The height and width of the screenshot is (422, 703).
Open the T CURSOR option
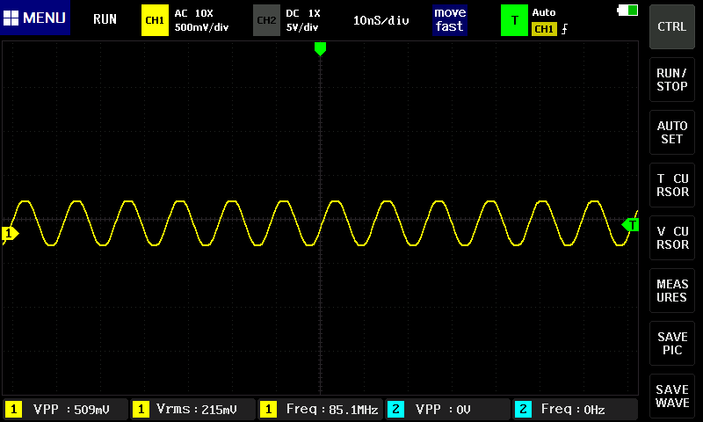coord(672,186)
